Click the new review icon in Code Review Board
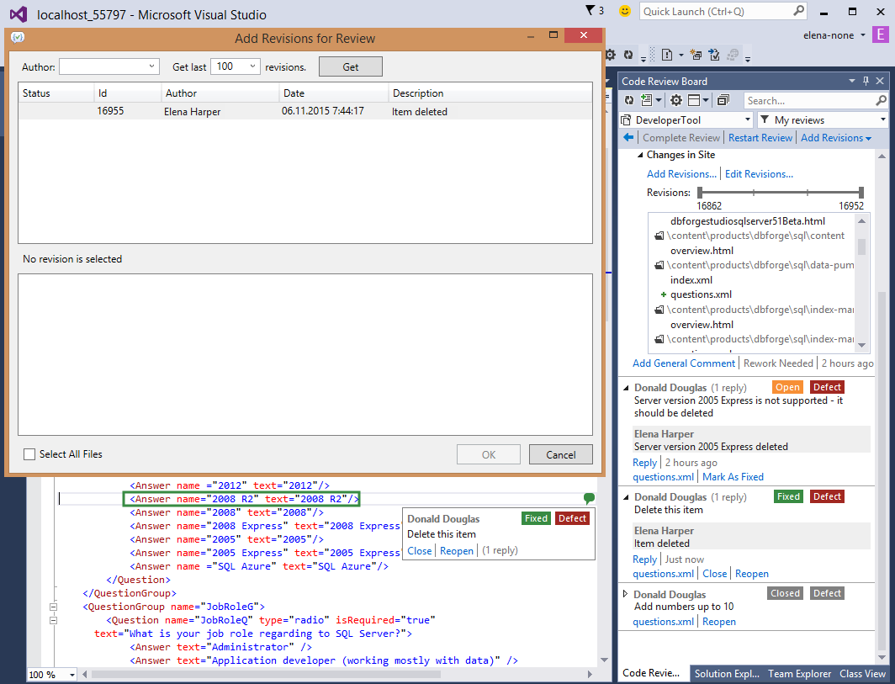Viewport: 895px width, 684px height. pyautogui.click(x=646, y=101)
